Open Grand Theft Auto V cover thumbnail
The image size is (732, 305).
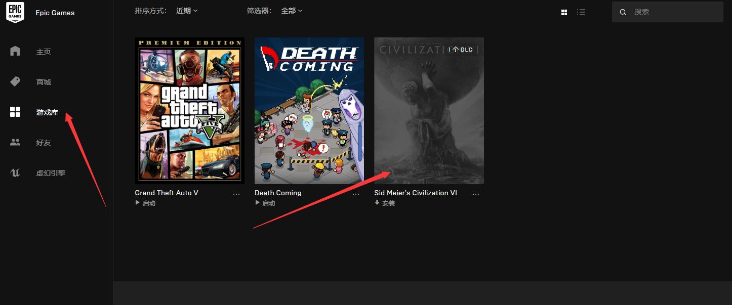coord(190,111)
